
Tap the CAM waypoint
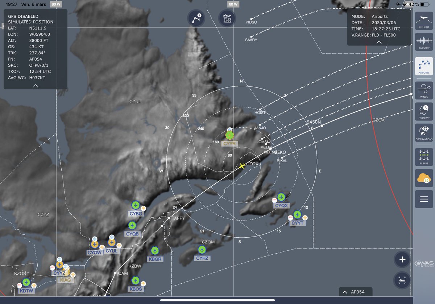point(115,273)
